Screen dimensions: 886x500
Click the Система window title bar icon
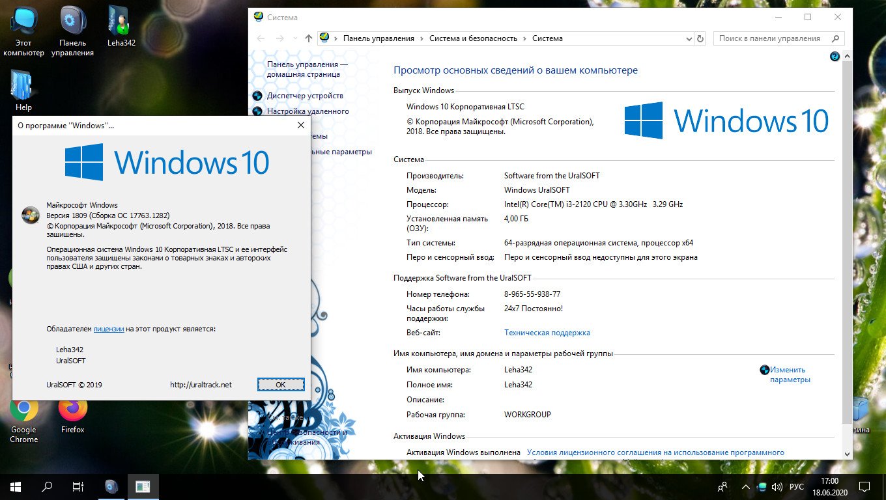pyautogui.click(x=259, y=17)
